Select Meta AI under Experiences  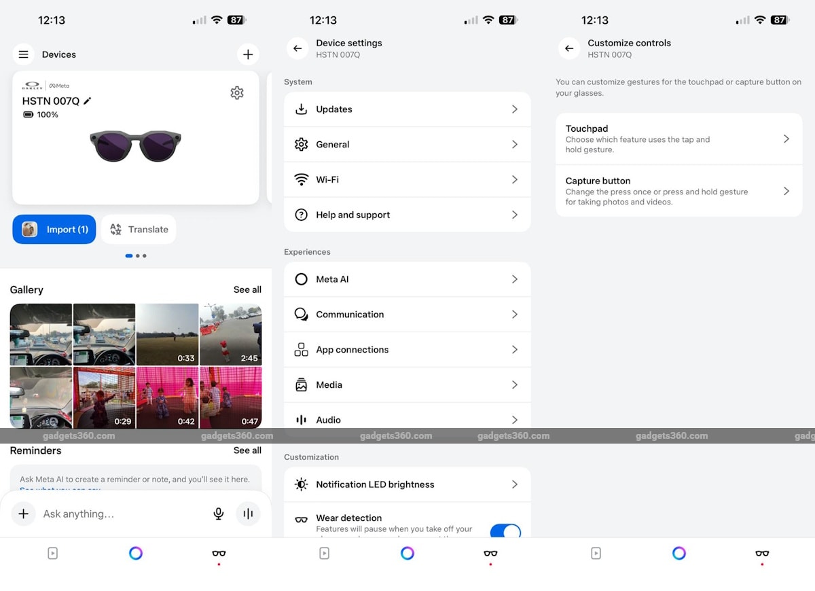407,279
